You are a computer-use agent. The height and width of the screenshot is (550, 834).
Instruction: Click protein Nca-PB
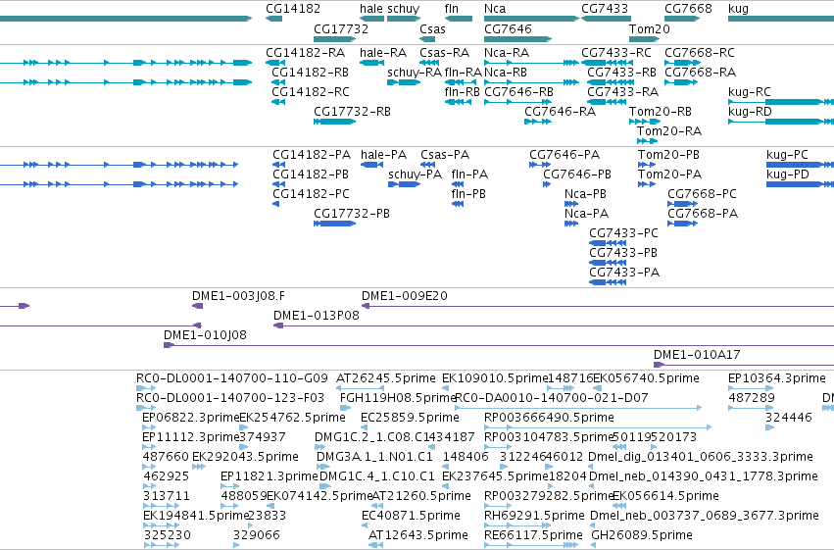[586, 194]
